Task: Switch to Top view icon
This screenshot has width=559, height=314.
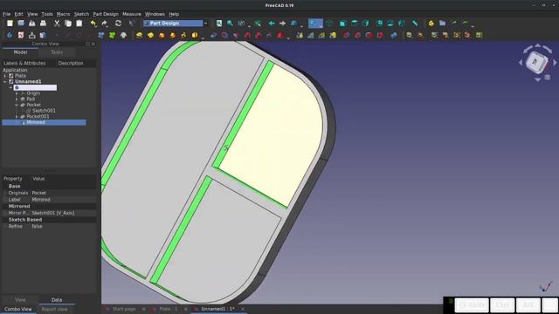Action: coord(355,24)
